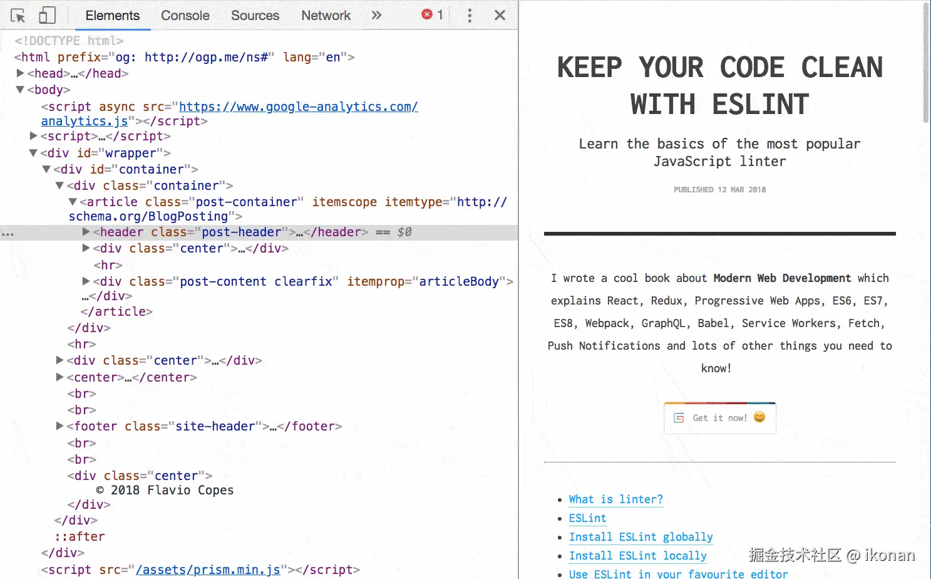Expand the header post-header node
This screenshot has height=579, width=931.
[86, 232]
